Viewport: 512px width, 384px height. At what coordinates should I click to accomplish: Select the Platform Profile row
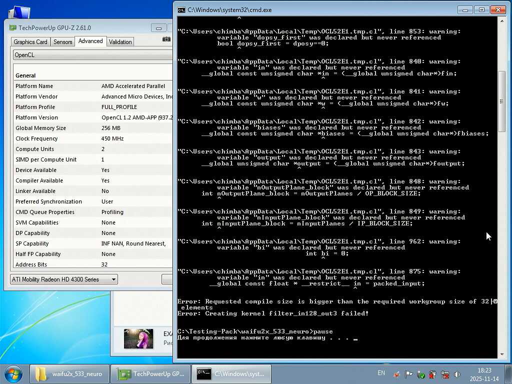pyautogui.click(x=93, y=107)
